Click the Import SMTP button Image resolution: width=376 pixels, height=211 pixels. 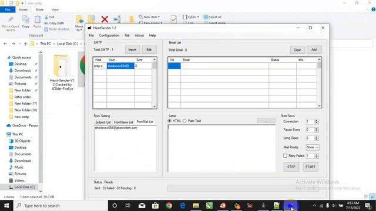coord(132,50)
